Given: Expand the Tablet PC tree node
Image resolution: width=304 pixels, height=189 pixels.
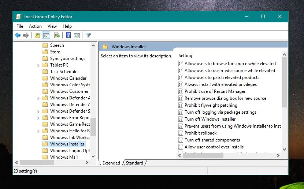Looking at the screenshot, I should tap(38, 65).
